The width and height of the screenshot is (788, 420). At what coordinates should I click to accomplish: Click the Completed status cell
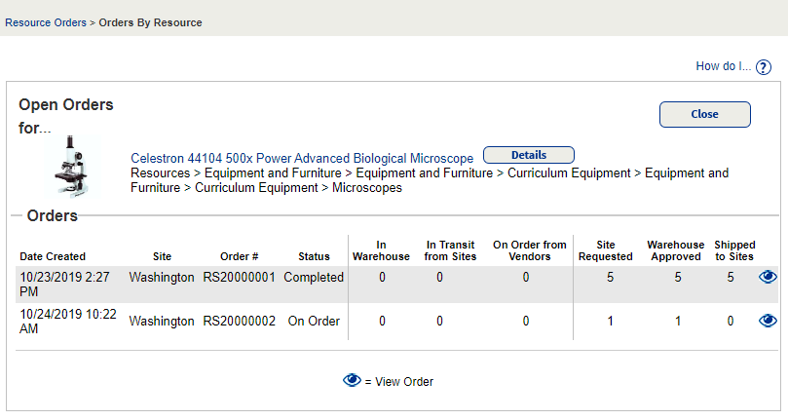click(314, 278)
